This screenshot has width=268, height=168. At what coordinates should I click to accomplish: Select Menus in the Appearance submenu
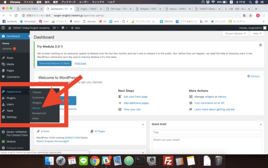(x=36, y=108)
